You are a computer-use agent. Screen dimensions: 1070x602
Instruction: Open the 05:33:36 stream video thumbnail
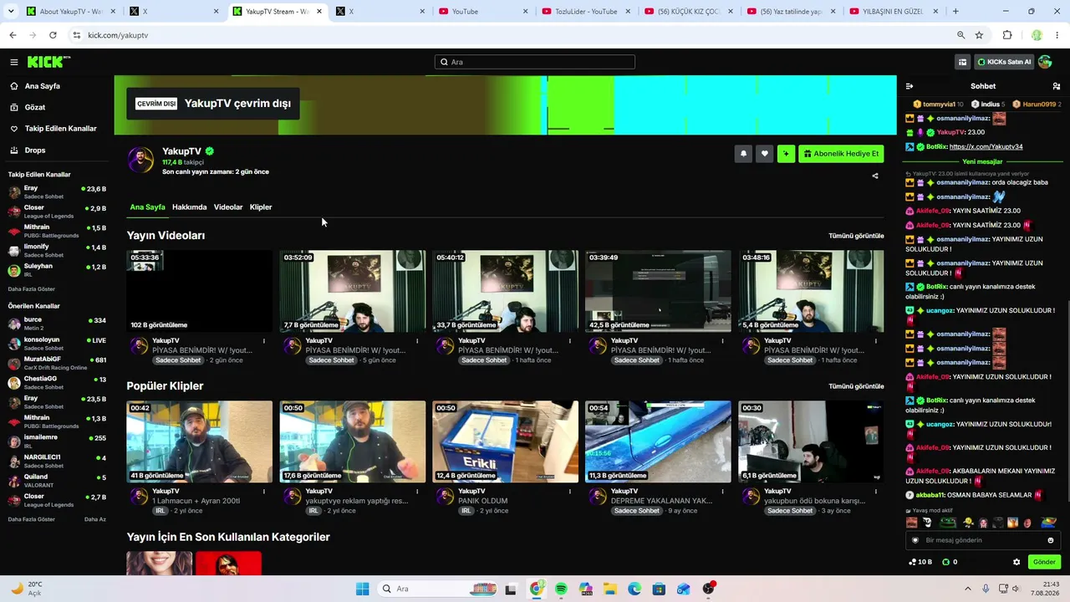pos(200,291)
